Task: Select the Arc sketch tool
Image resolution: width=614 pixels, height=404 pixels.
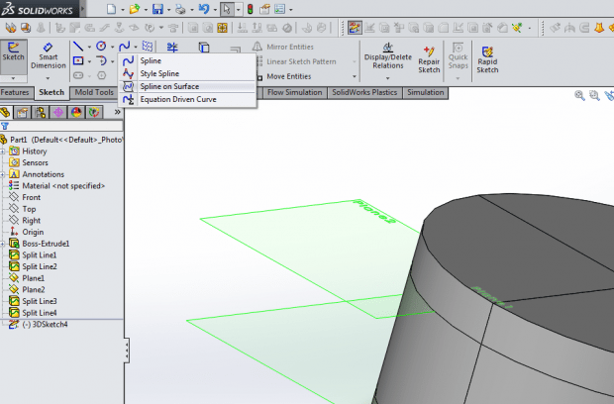Action: click(101, 60)
